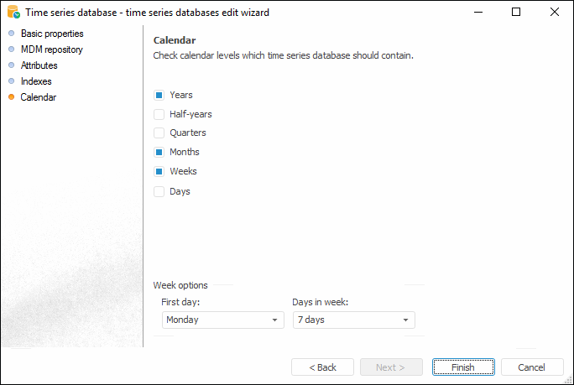
Task: Uncheck the Years calendar level
Action: [159, 95]
